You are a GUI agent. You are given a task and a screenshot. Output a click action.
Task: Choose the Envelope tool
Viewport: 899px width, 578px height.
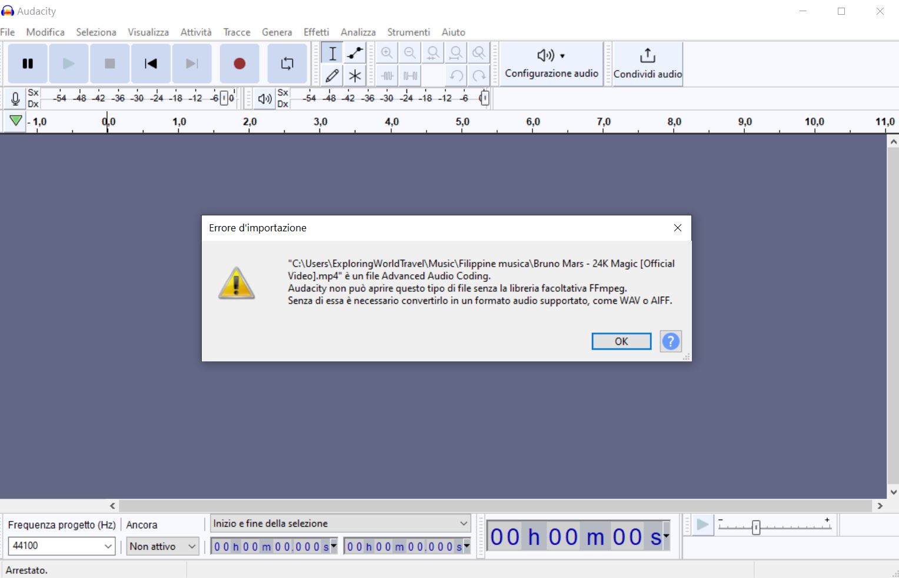[x=355, y=53]
